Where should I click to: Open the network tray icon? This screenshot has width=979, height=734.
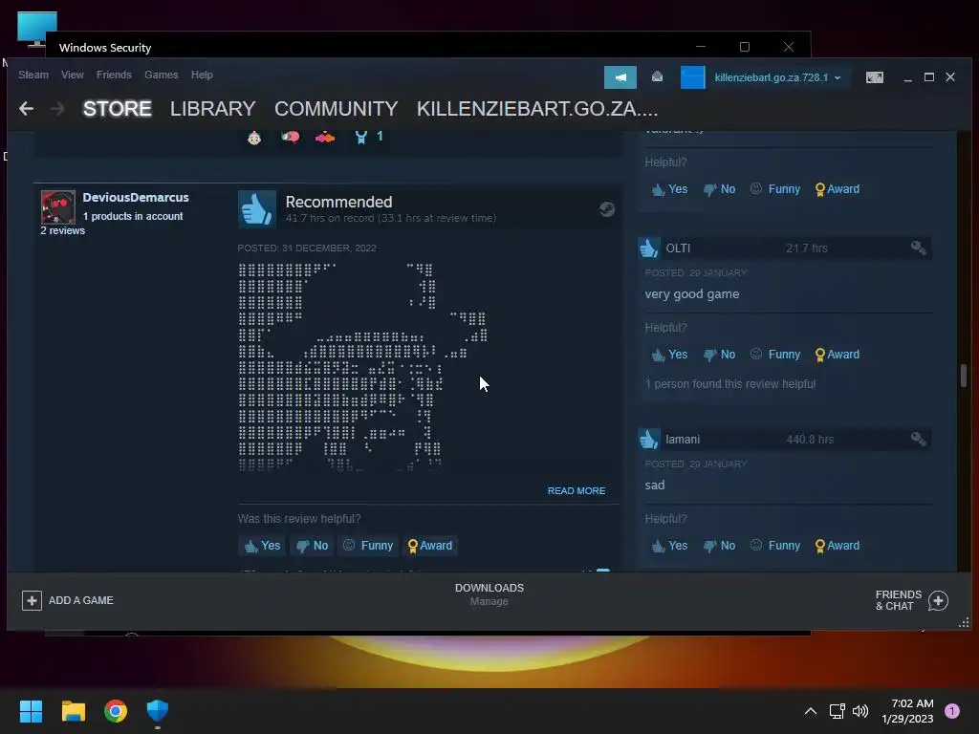pos(837,711)
